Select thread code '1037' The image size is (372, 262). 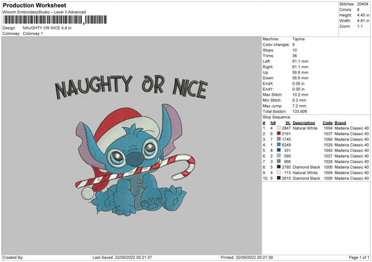[328, 134]
